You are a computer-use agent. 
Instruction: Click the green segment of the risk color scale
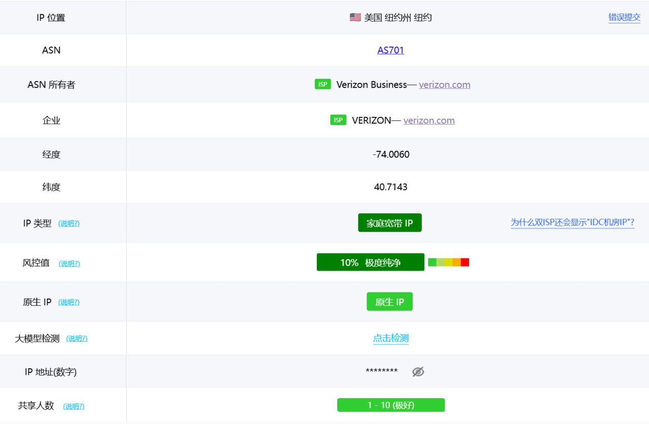tap(431, 262)
